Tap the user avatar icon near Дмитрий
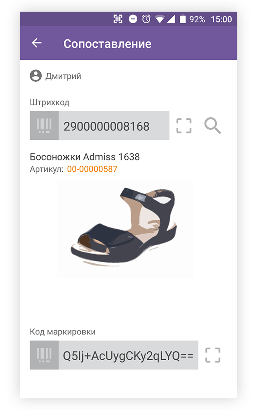 point(36,76)
